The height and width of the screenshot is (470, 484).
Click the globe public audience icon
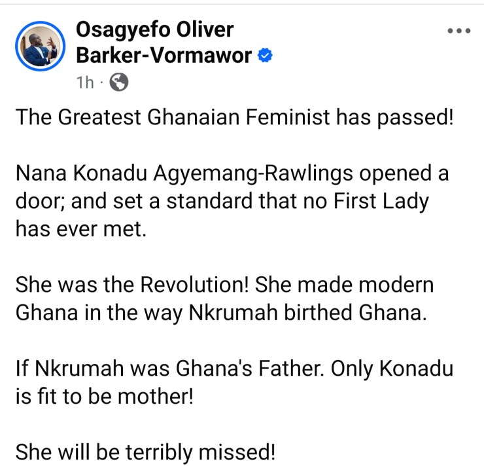118,82
